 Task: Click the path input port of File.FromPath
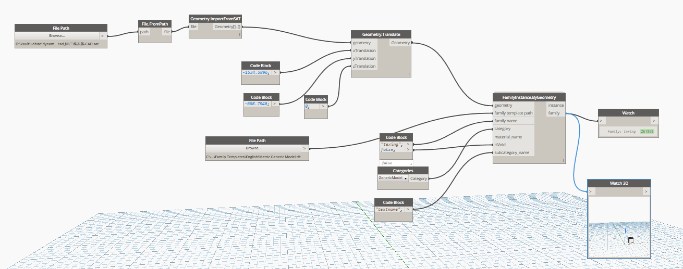pos(144,32)
